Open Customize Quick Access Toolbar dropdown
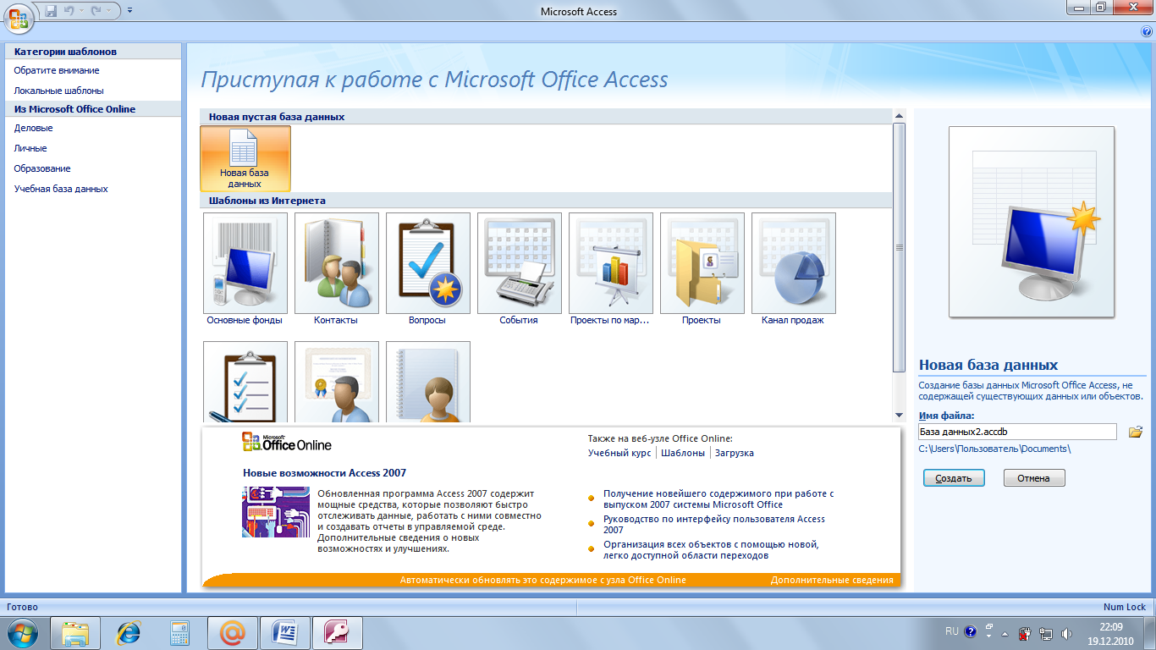Screen dimensions: 1156x650 [x=129, y=11]
